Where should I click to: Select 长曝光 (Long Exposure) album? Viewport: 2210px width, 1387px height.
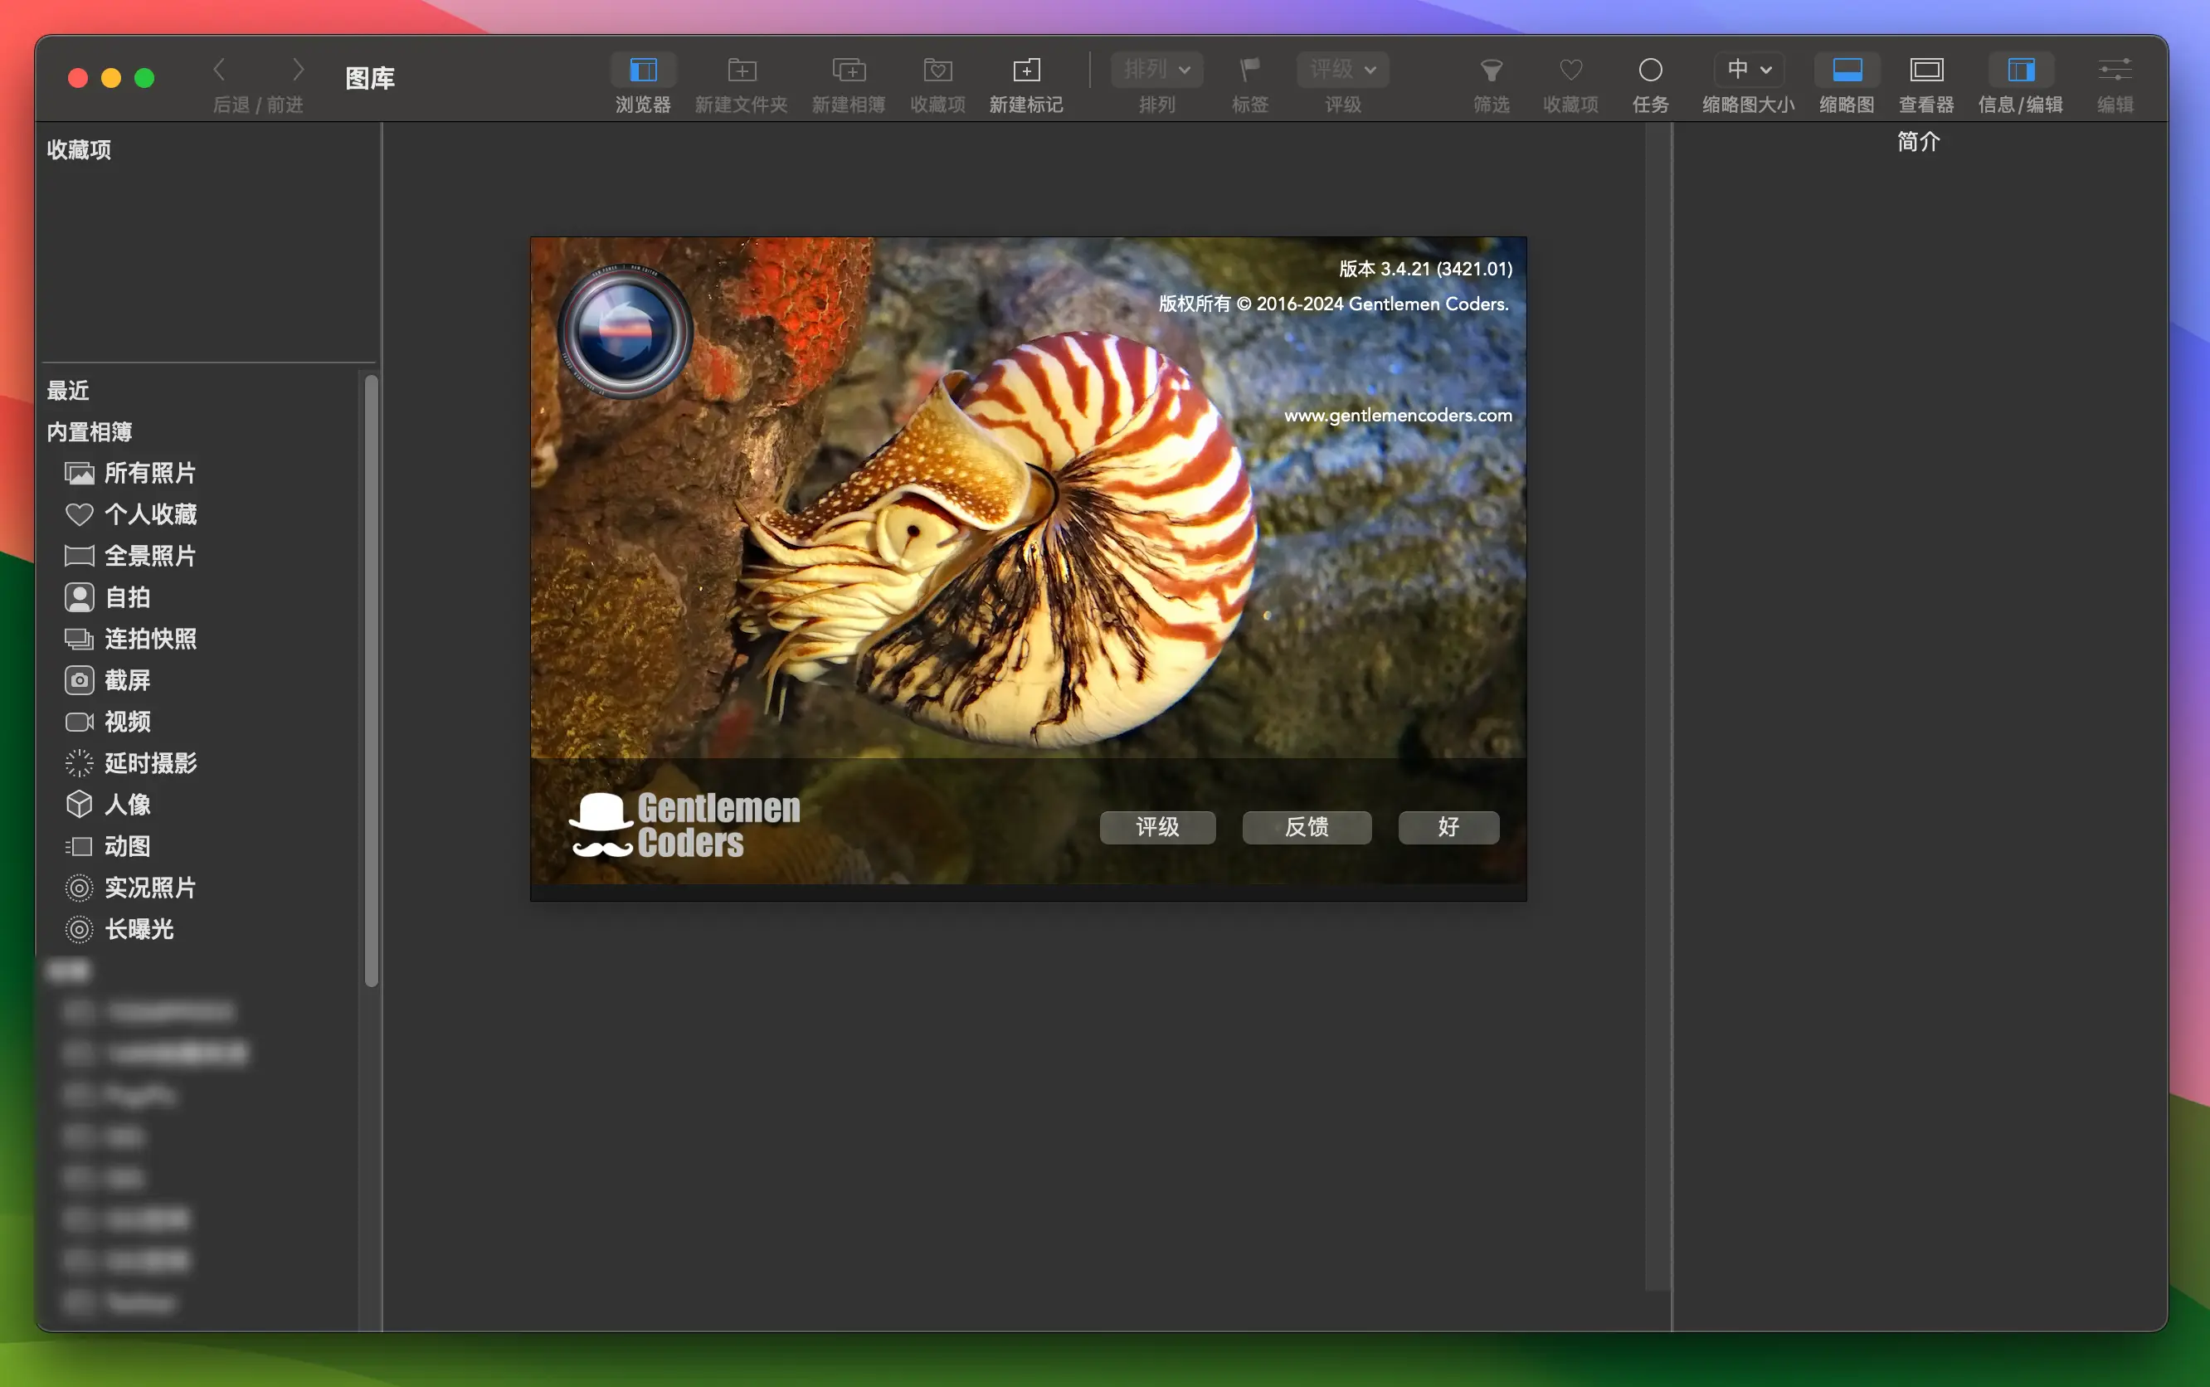point(139,928)
